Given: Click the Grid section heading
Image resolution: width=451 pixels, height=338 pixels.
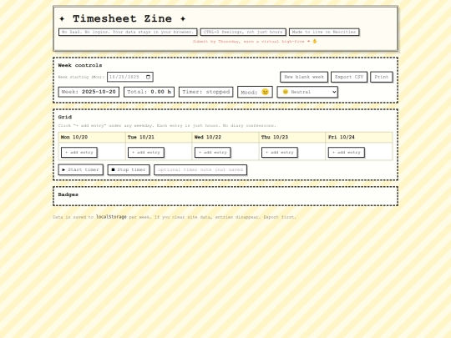Looking at the screenshot, I should pyautogui.click(x=65, y=117).
